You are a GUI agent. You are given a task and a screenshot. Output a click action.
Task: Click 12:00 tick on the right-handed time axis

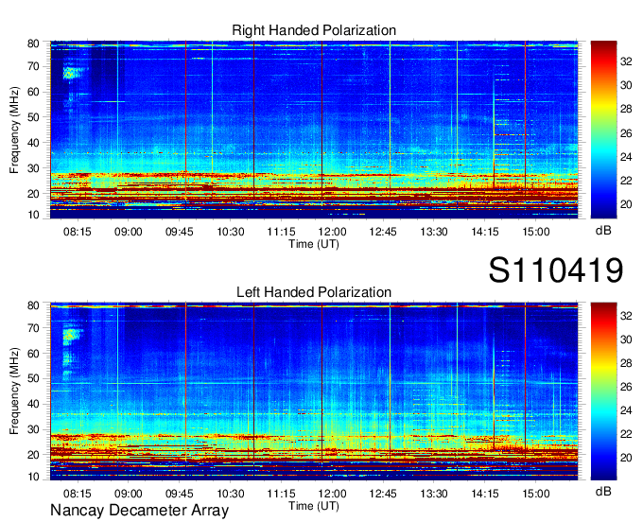(332, 232)
